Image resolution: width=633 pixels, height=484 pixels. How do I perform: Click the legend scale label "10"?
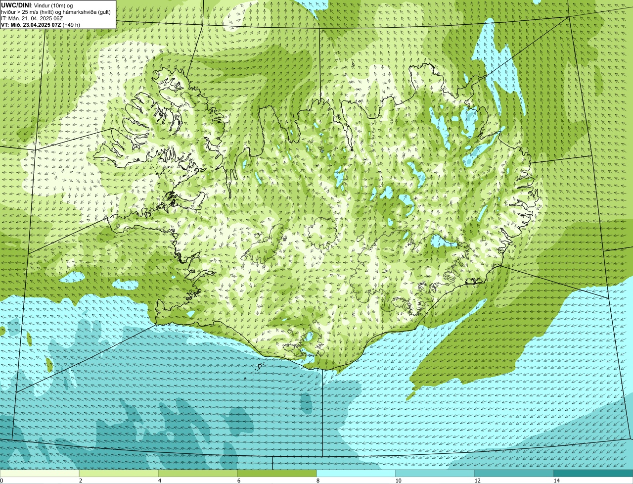[398, 481]
